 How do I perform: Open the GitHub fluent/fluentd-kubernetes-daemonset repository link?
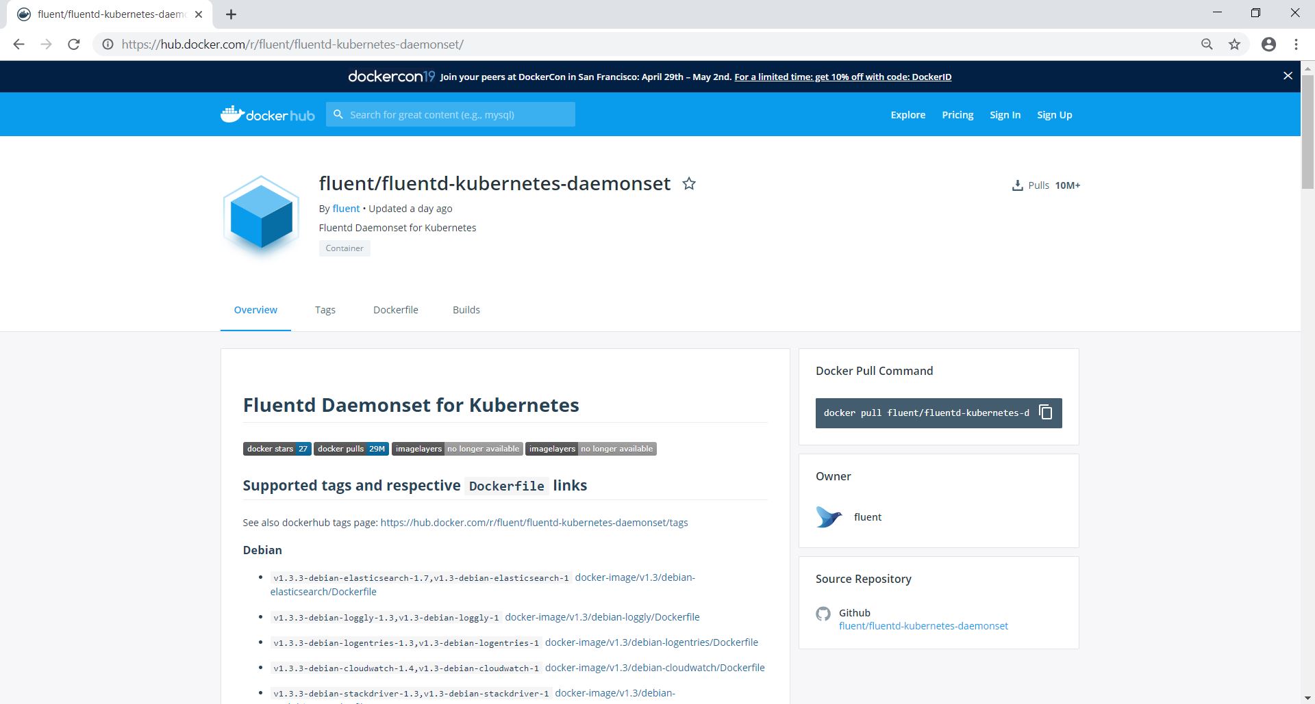923,626
